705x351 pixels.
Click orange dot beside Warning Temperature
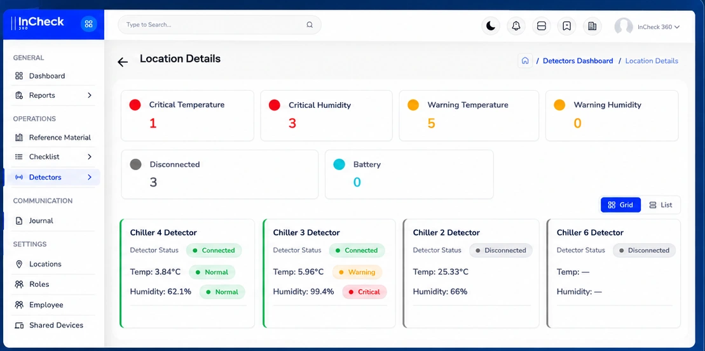coord(413,105)
